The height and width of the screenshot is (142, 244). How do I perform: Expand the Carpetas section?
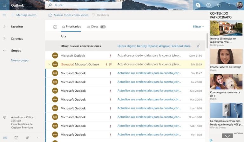[x=4, y=39]
